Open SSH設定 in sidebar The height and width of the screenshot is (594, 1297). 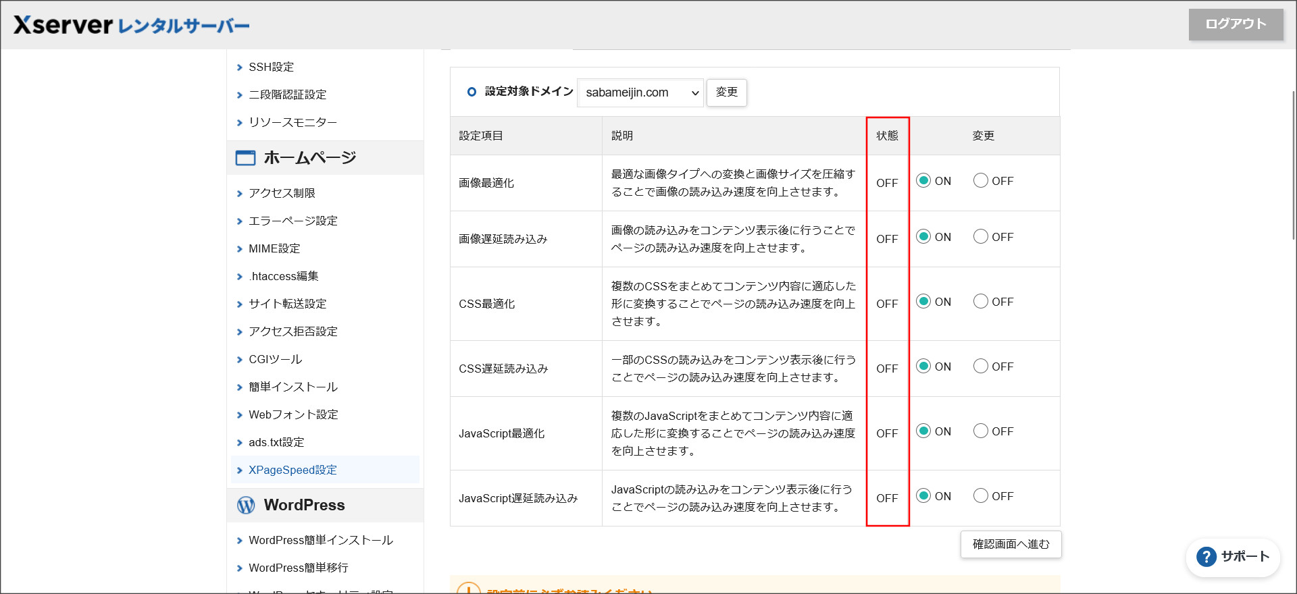(x=271, y=67)
